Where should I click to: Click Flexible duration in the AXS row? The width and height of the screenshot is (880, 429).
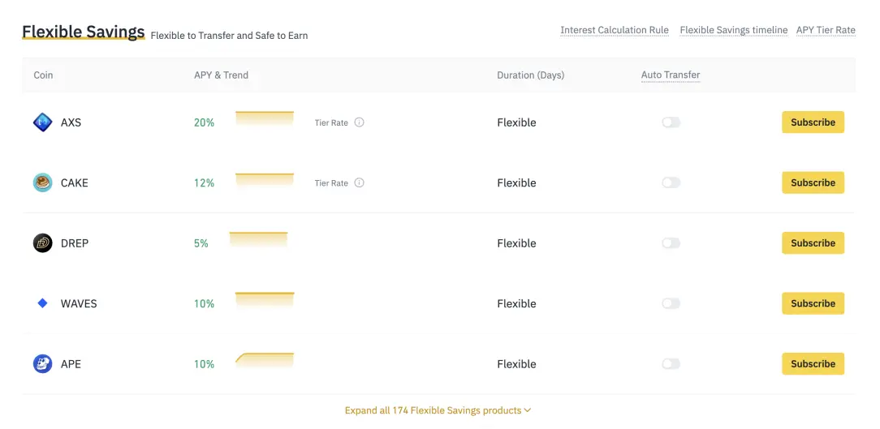(x=516, y=122)
